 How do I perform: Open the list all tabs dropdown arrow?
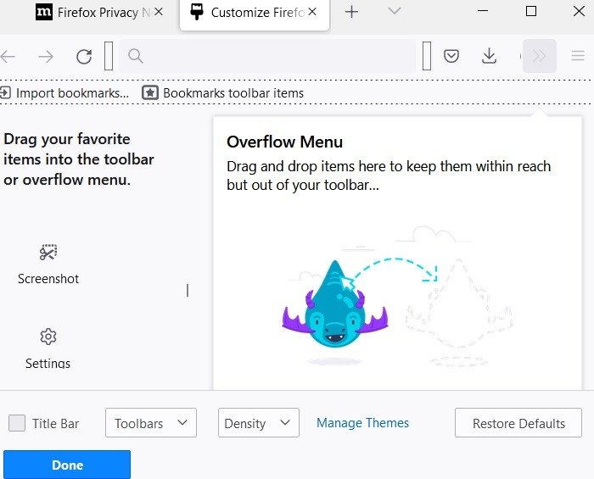coord(395,11)
